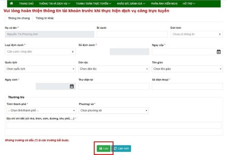This screenshot has height=155, width=227.
Task: Open Khảo sát, đánh giá menu
Action: [x=131, y=3]
